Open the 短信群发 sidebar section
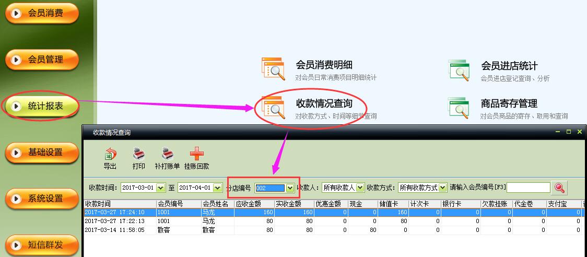The width and height of the screenshot is (587, 257). pyautogui.click(x=42, y=245)
